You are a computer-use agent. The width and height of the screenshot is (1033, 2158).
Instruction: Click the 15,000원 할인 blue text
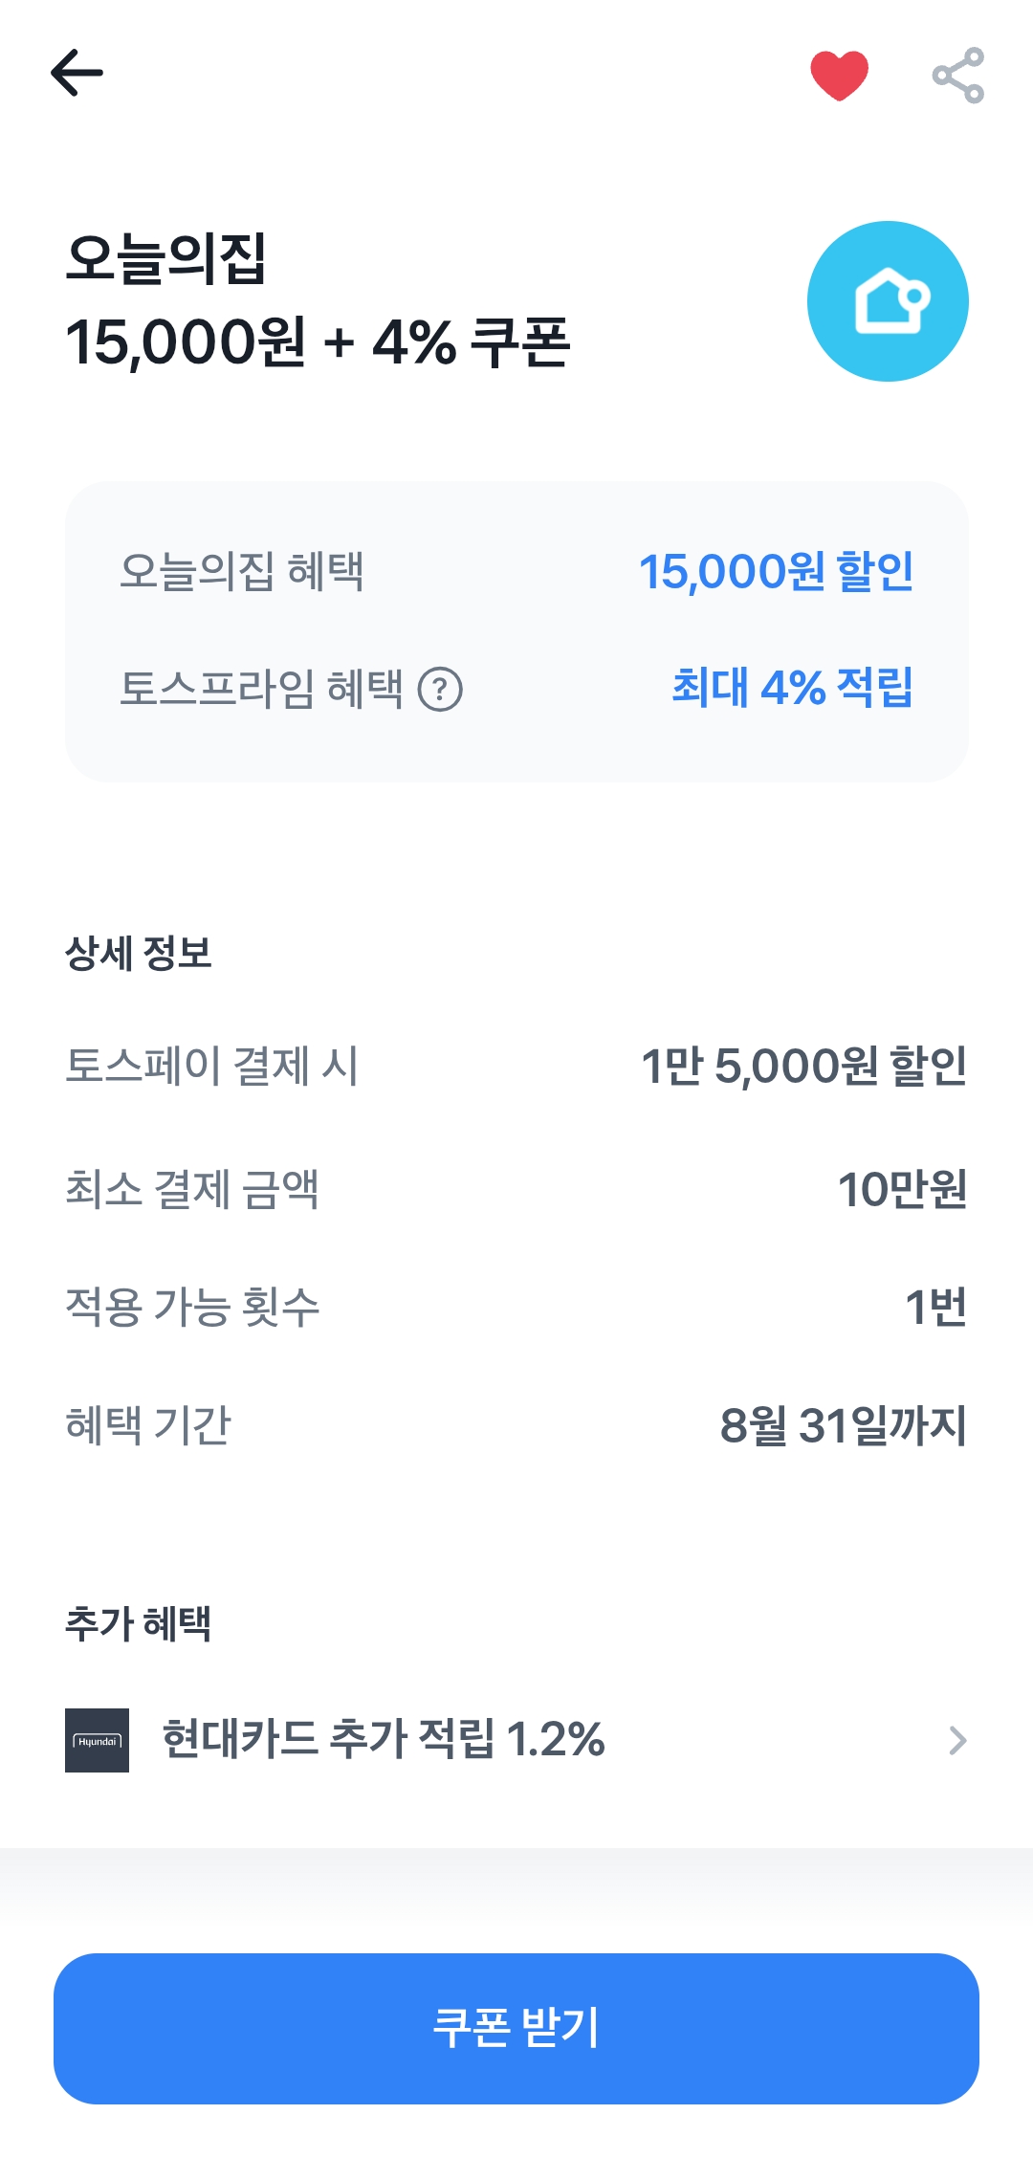(x=776, y=572)
